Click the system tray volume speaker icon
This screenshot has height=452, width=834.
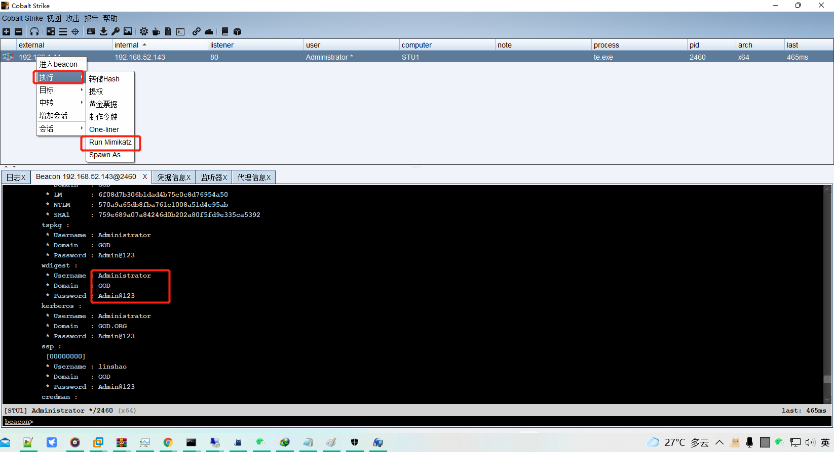click(810, 442)
